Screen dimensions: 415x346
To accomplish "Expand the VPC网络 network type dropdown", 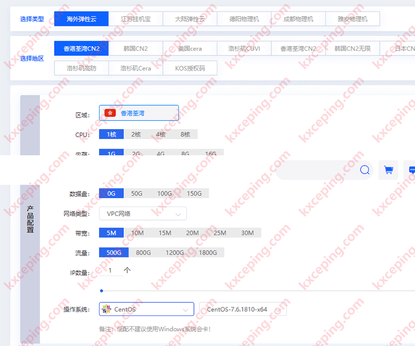I will click(x=143, y=213).
